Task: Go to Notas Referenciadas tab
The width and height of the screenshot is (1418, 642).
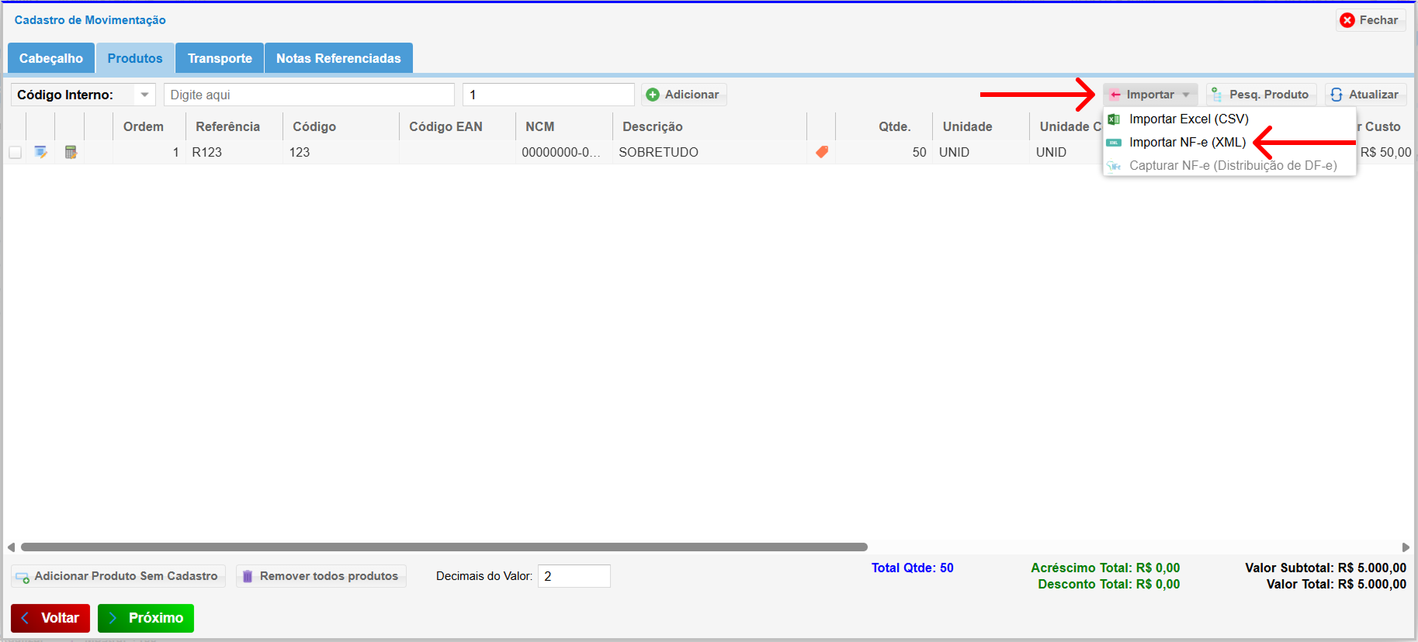Action: click(338, 58)
